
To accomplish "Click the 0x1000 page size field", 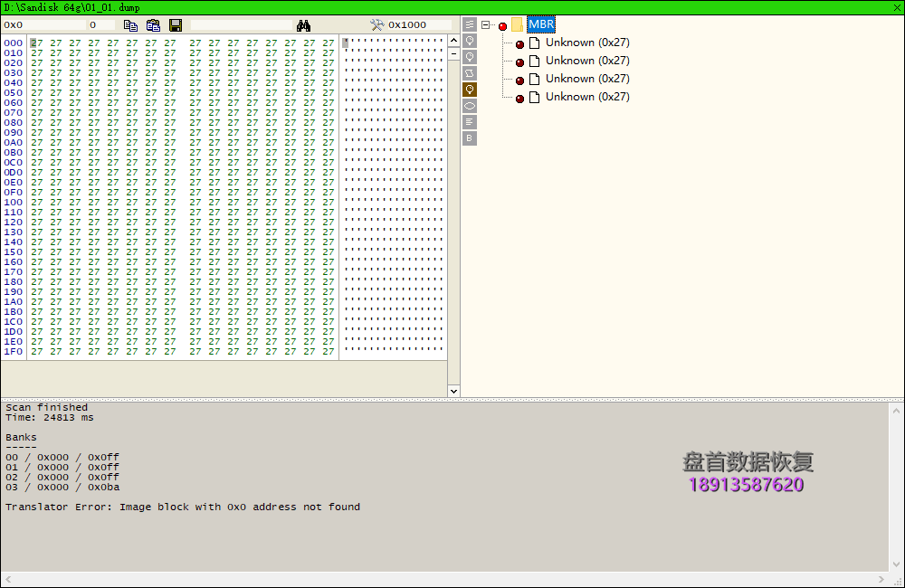I will pos(419,24).
